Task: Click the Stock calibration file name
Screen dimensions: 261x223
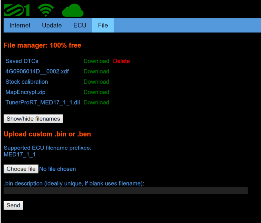Action: [27, 82]
